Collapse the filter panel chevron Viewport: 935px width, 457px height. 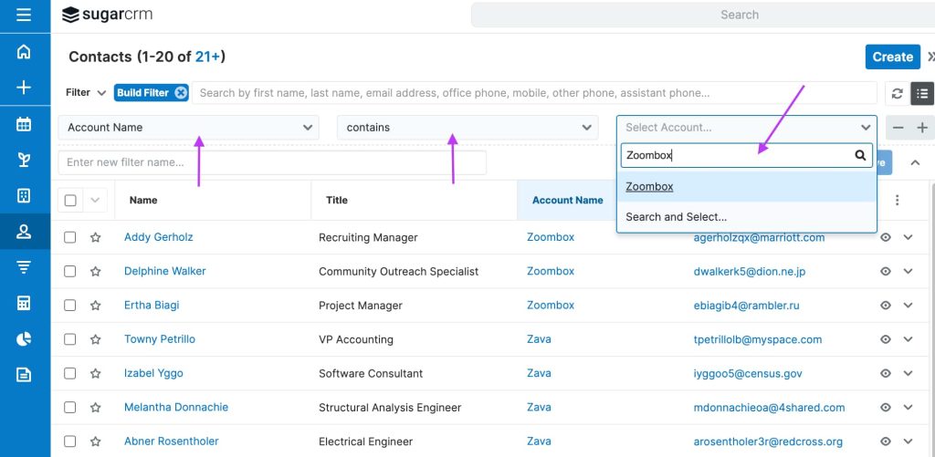point(915,162)
